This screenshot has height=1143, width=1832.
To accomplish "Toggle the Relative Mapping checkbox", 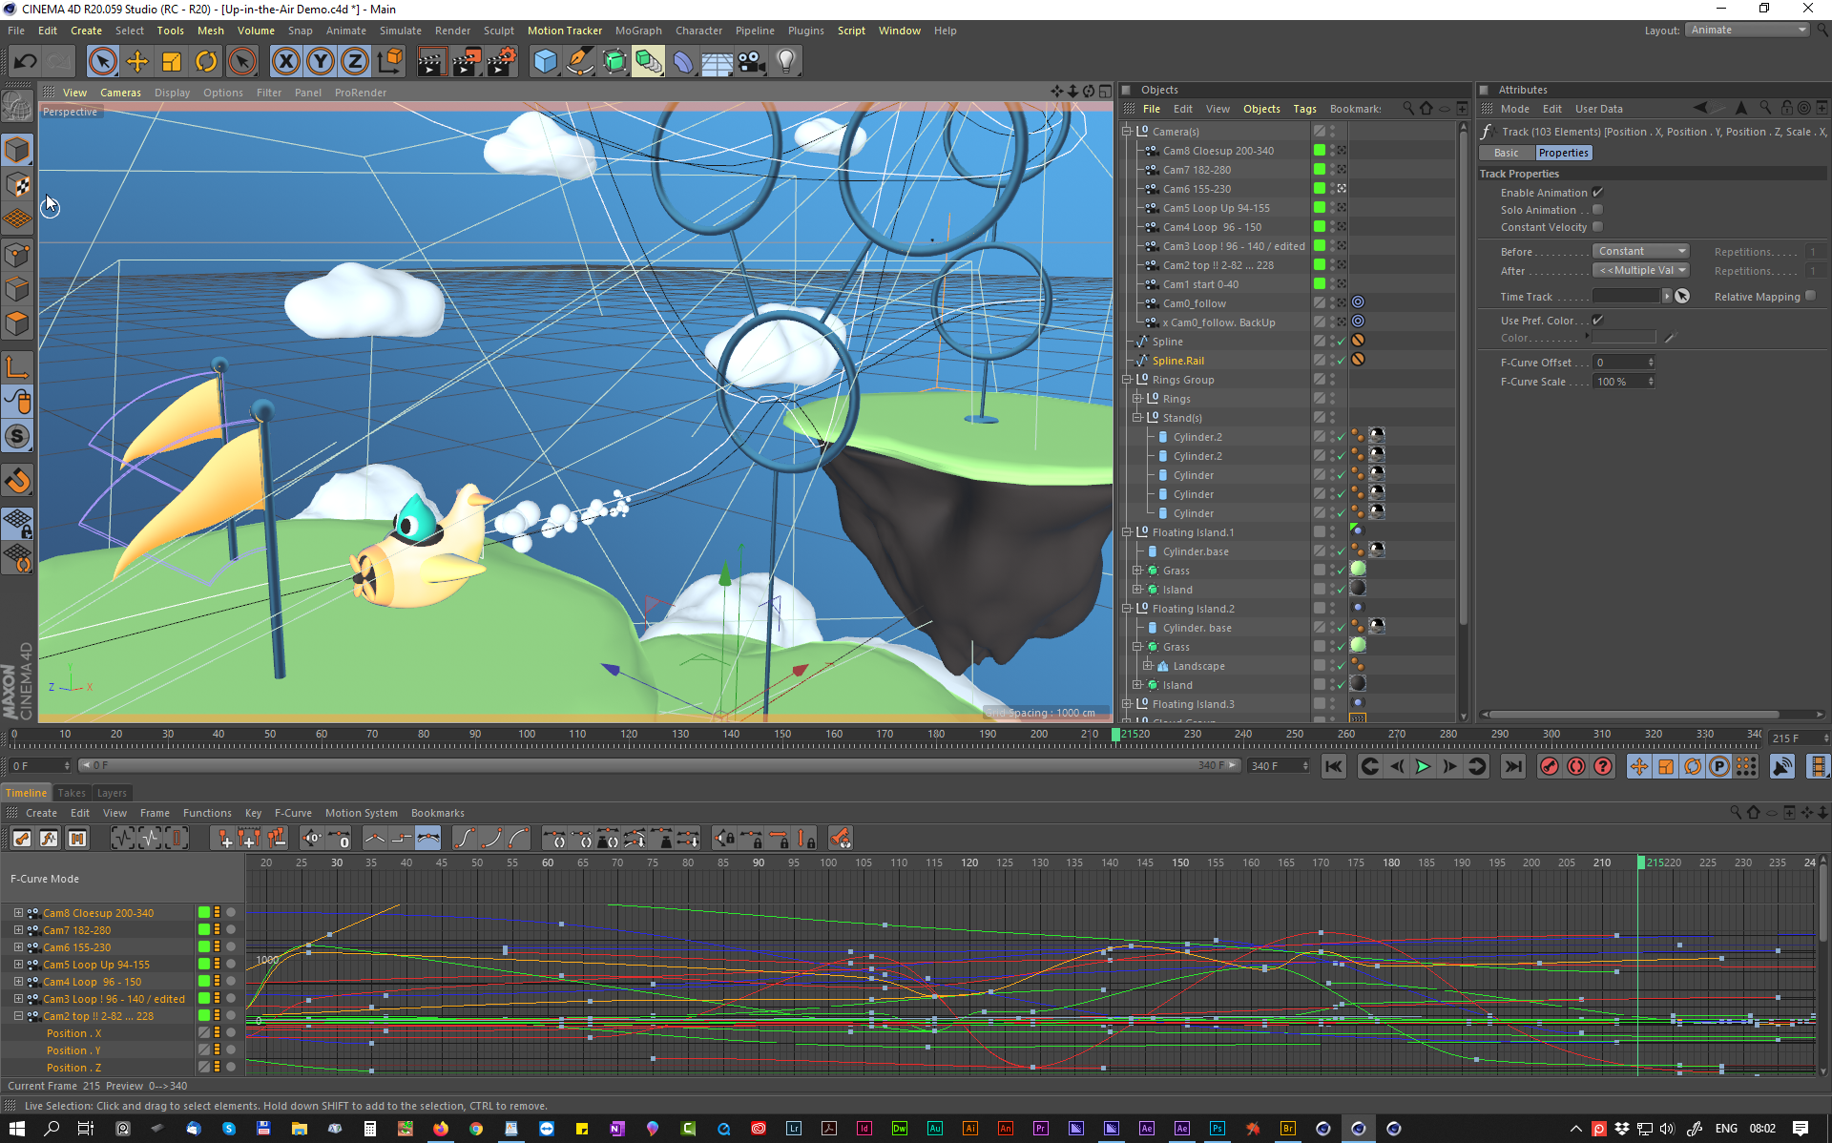I will pyautogui.click(x=1810, y=296).
